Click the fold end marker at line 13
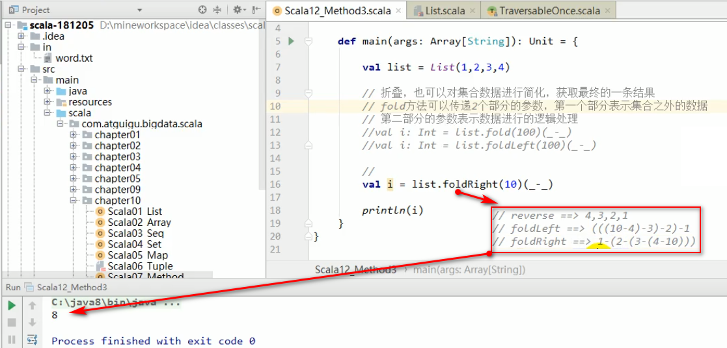The image size is (727, 348). click(307, 145)
